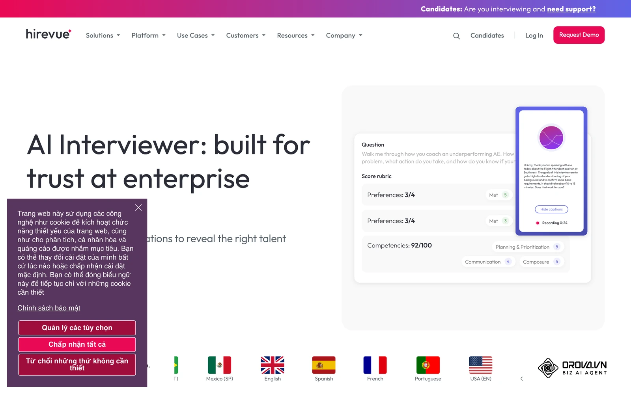
Task: Click Quản lý các tùy chọn button
Action: pyautogui.click(x=77, y=328)
